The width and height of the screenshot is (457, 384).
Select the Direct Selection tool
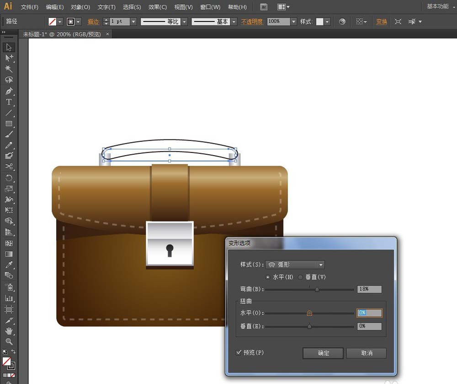point(9,58)
